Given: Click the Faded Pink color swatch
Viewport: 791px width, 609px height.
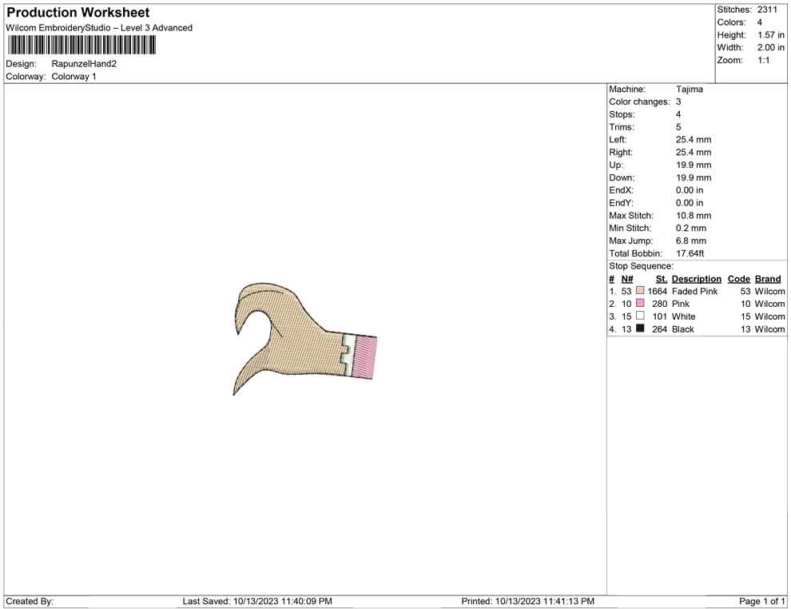Looking at the screenshot, I should 640,291.
